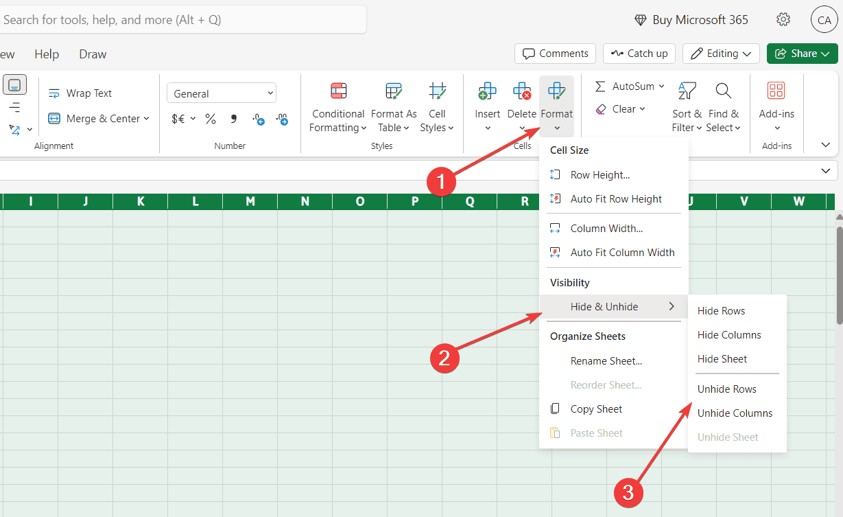This screenshot has height=517, width=843.
Task: Open the Help tab
Action: [47, 54]
